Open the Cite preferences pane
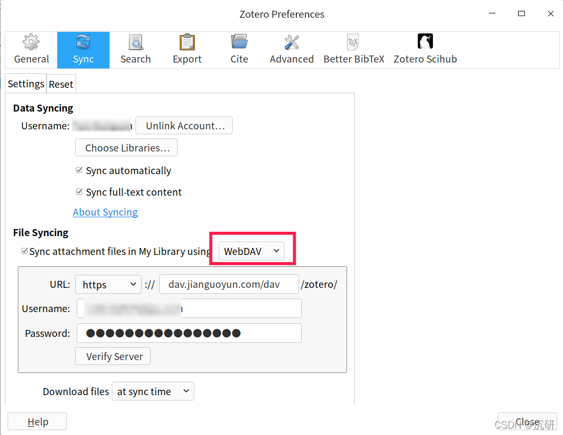 point(239,50)
